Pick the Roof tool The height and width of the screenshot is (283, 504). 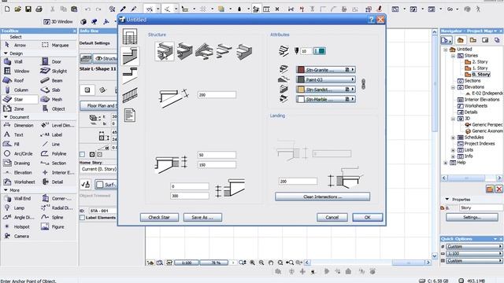tap(19, 80)
